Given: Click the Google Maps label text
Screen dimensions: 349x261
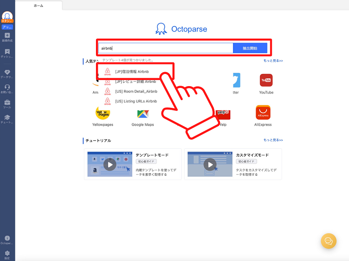Looking at the screenshot, I should point(143,124).
